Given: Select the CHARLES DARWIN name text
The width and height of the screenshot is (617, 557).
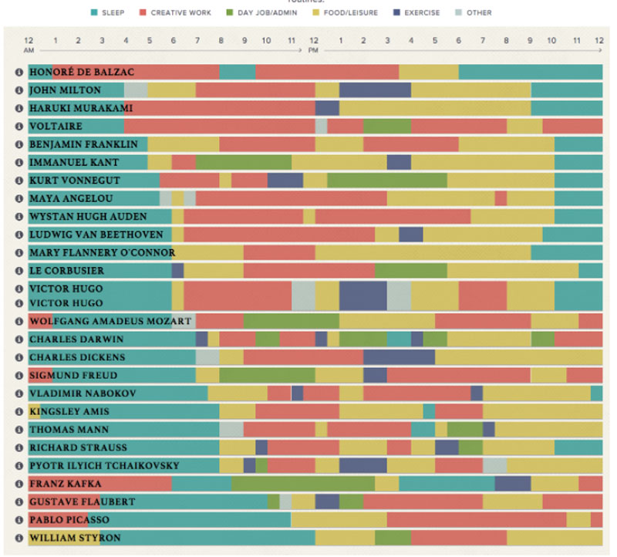Looking at the screenshot, I should pyautogui.click(x=76, y=339).
